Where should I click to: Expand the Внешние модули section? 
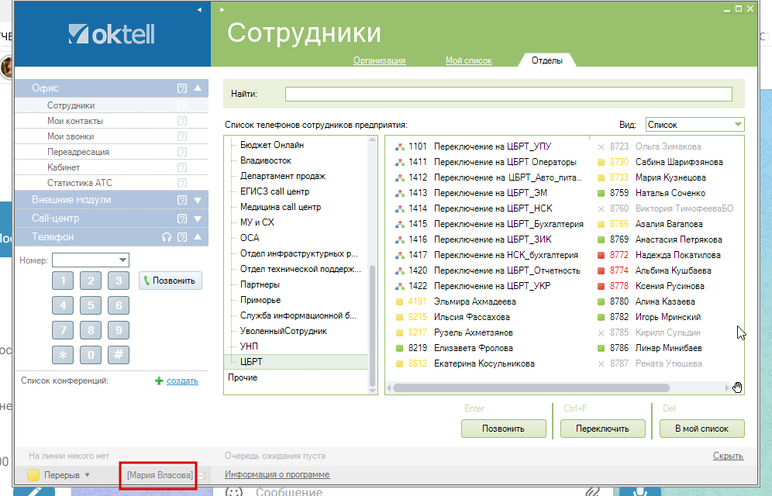pyautogui.click(x=198, y=200)
